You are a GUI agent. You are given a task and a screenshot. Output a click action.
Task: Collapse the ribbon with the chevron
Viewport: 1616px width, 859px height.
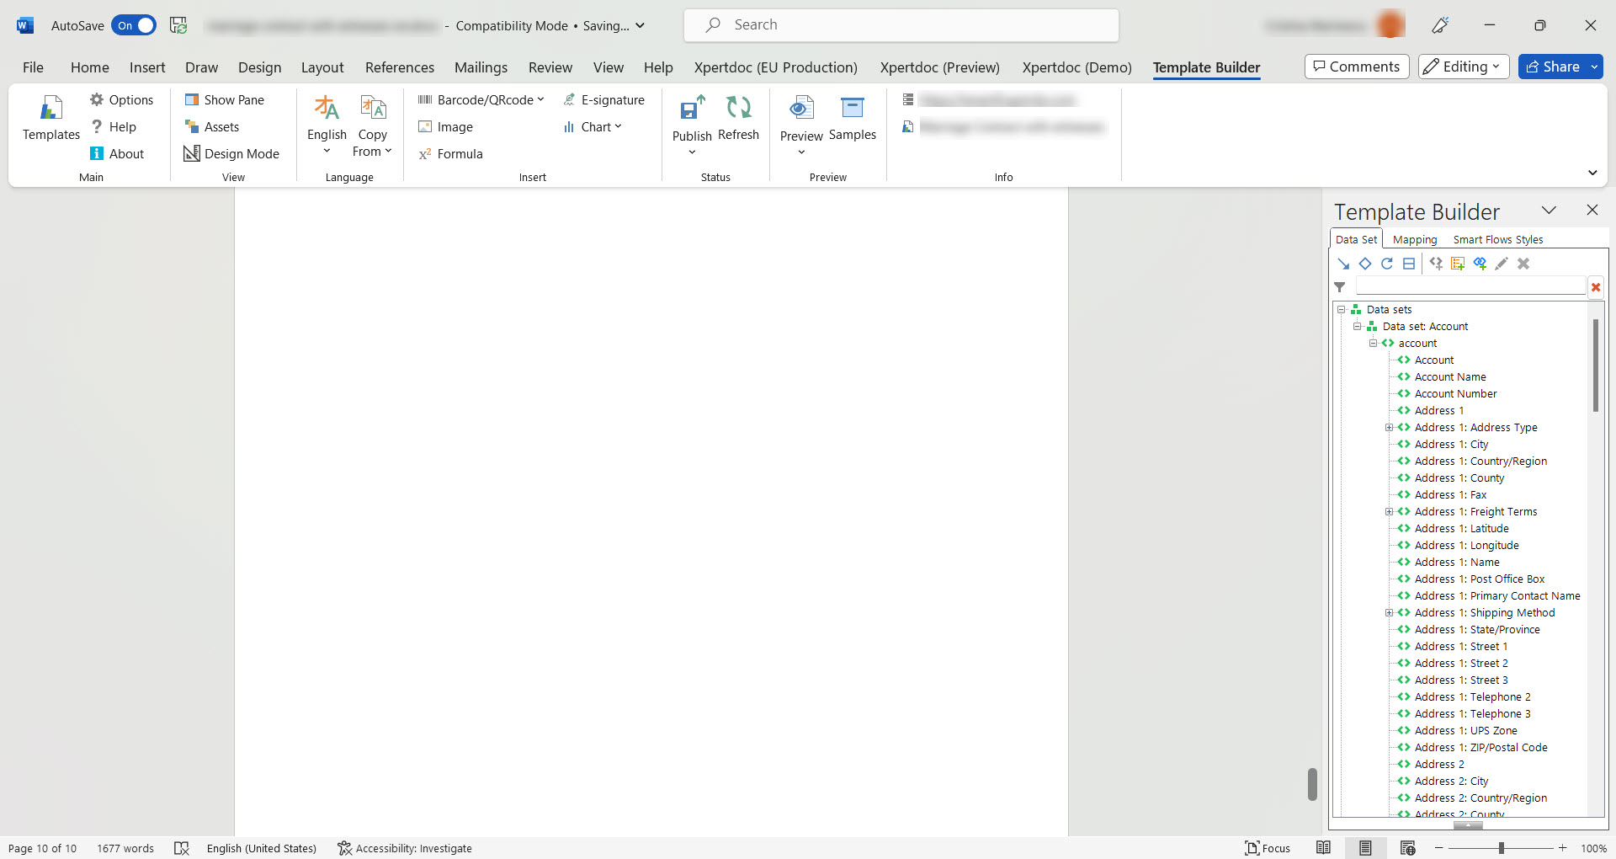[x=1592, y=173]
